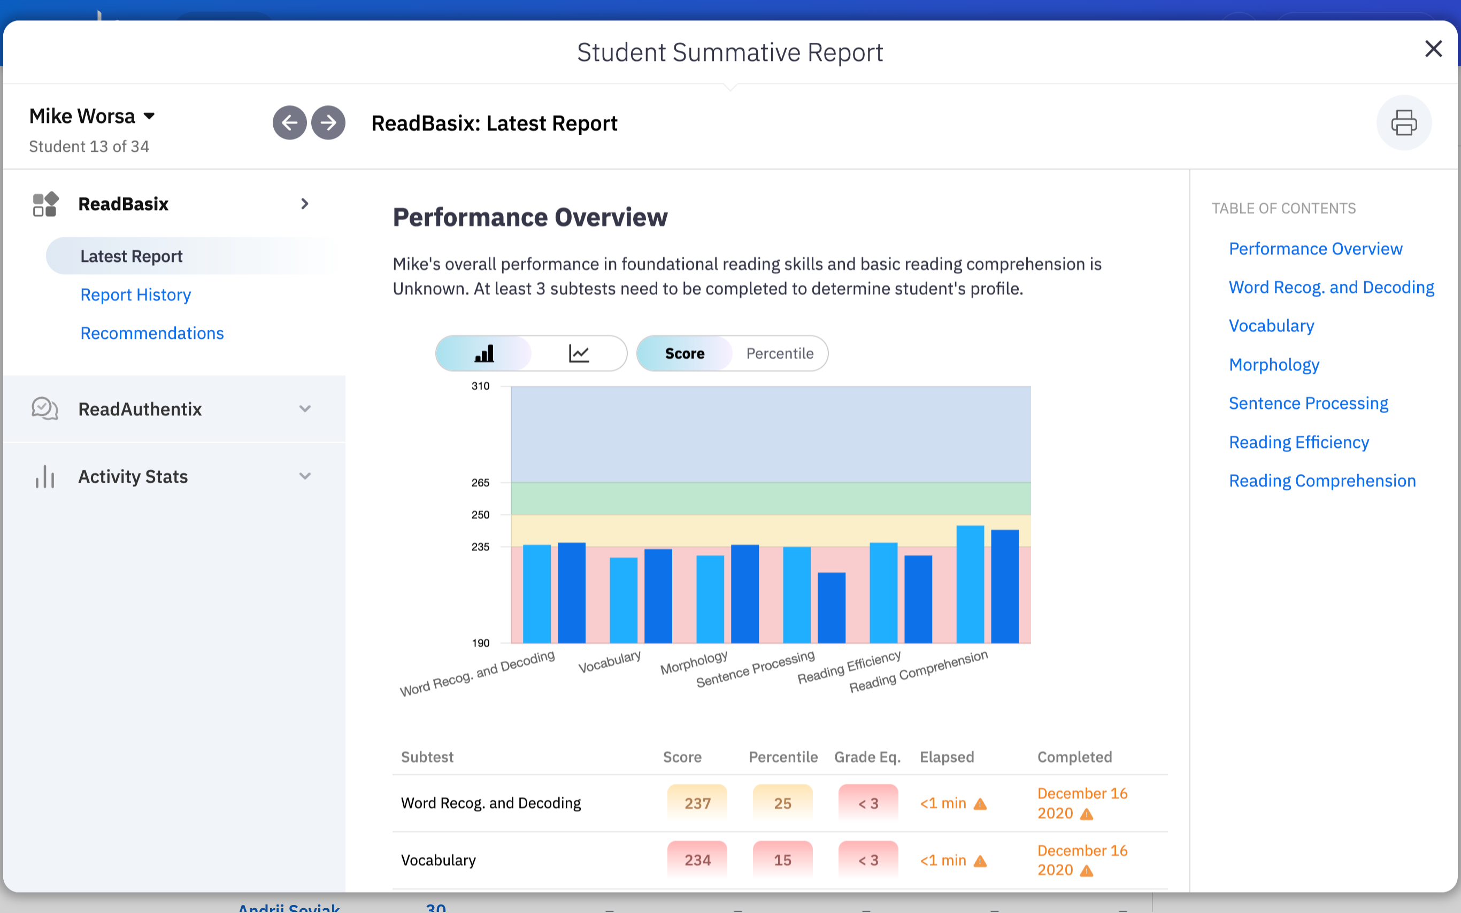Click the Activity Stats bars icon
The image size is (1461, 913).
click(x=45, y=476)
